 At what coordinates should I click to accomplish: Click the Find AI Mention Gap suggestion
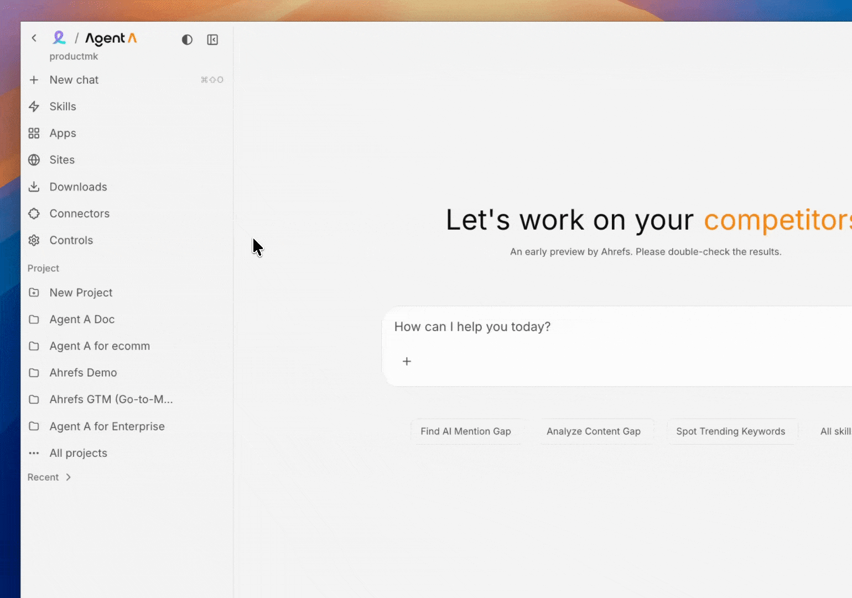tap(466, 431)
